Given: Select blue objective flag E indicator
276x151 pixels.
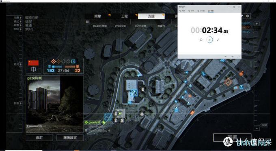Looking at the screenshot, I should [73, 61].
